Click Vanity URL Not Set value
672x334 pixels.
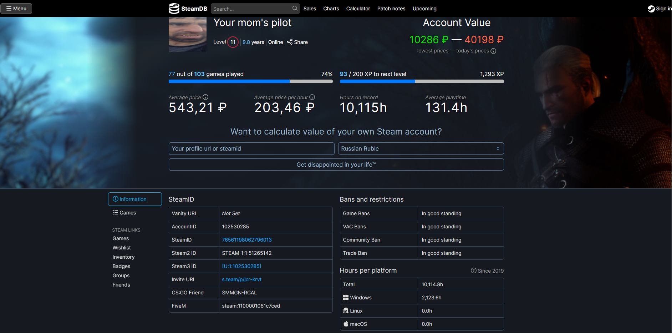pyautogui.click(x=231, y=213)
